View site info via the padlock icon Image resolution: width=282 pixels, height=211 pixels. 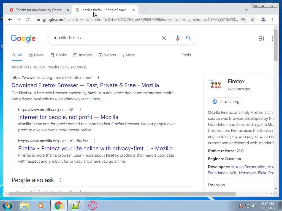[x=38, y=20]
